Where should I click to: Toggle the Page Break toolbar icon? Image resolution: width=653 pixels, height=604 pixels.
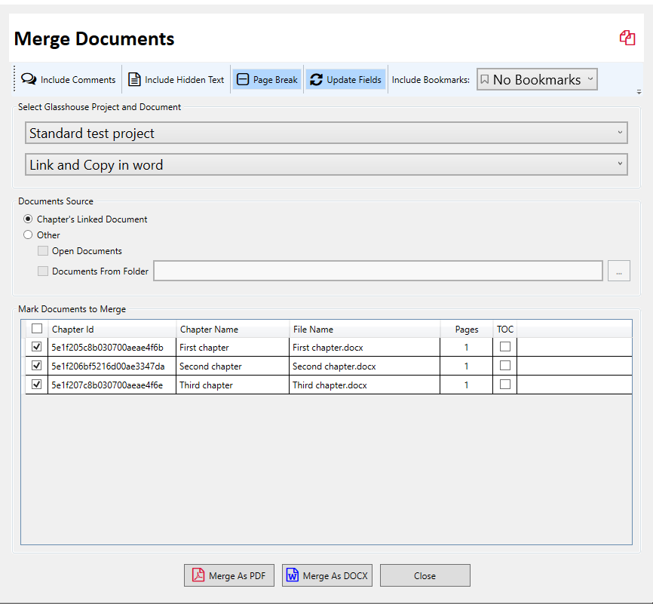click(243, 79)
